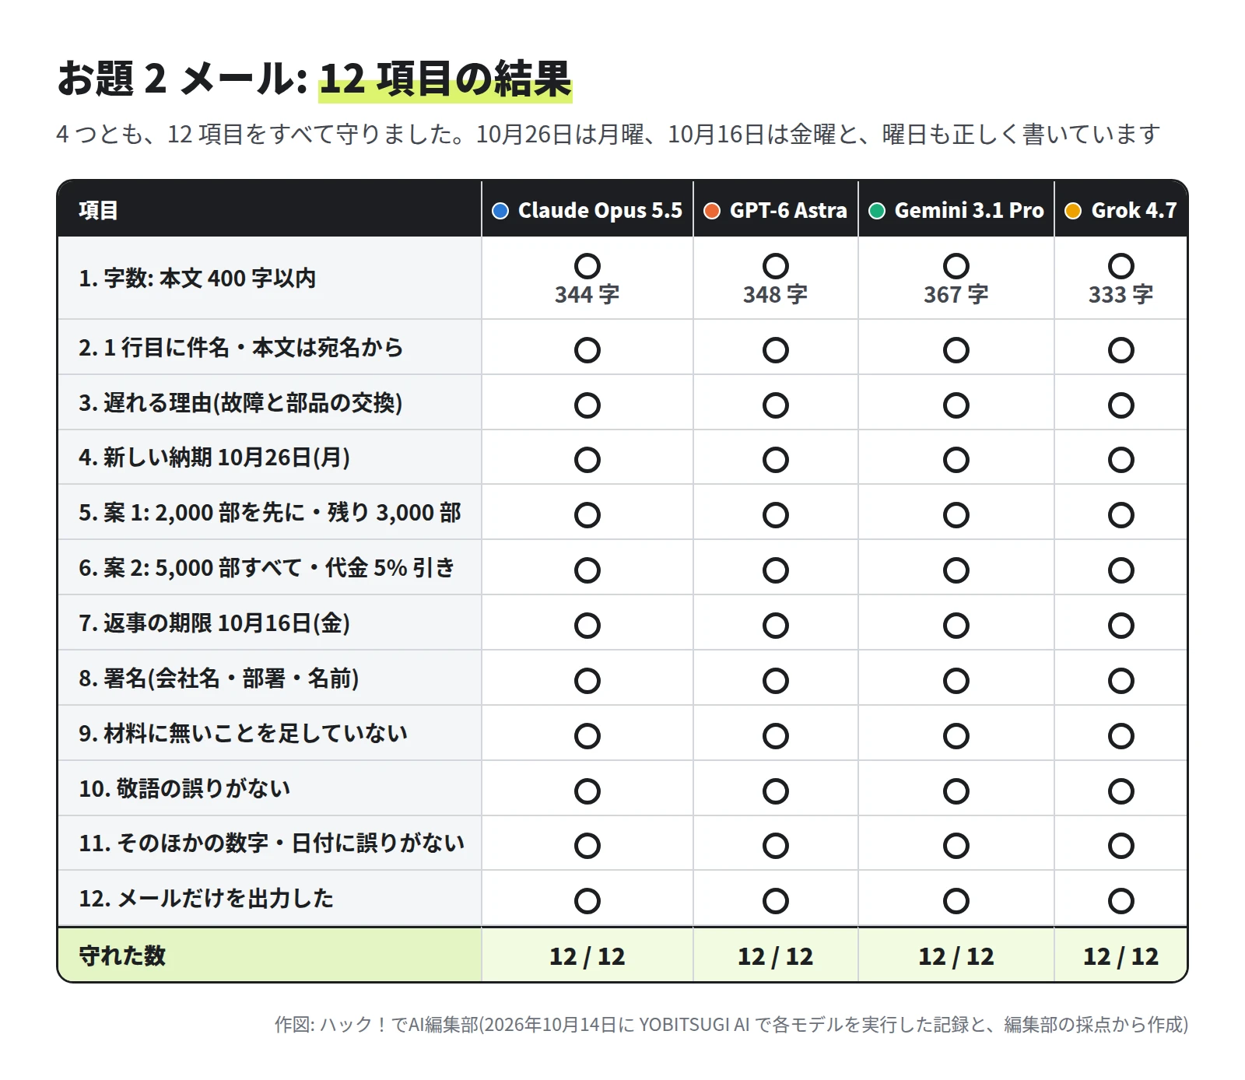The width and height of the screenshot is (1245, 1080).
Task: Click the 12 / 12 total under GPT-6 Astra
Action: tap(776, 956)
